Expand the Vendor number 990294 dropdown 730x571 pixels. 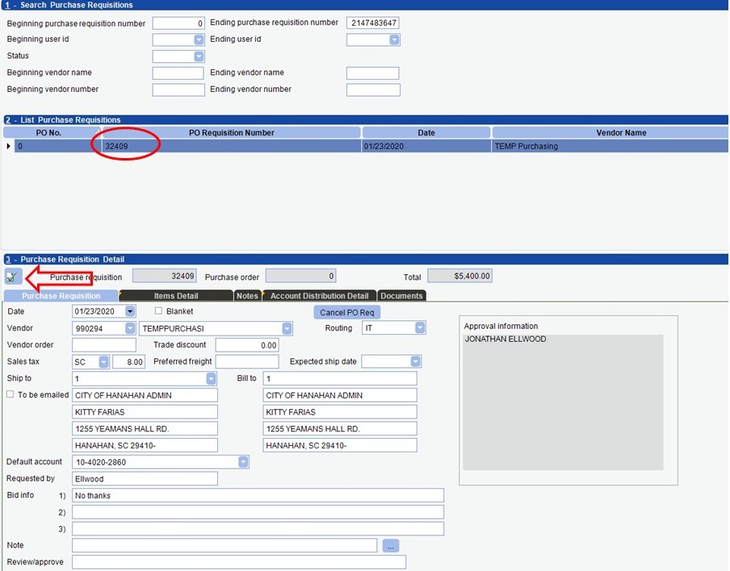[130, 328]
